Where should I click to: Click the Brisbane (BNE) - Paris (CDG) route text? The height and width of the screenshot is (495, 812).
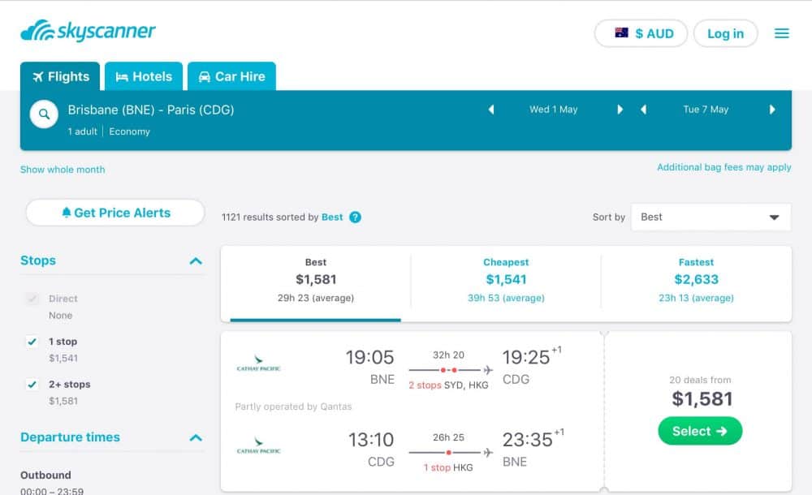(x=151, y=110)
